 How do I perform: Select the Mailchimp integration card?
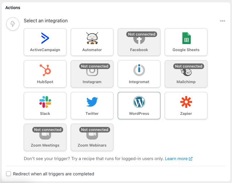coord(186,74)
